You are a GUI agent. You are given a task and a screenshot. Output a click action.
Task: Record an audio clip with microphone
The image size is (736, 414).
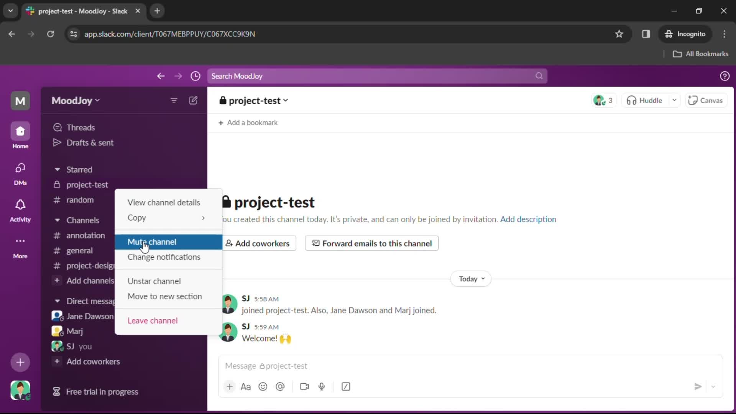coord(322,386)
